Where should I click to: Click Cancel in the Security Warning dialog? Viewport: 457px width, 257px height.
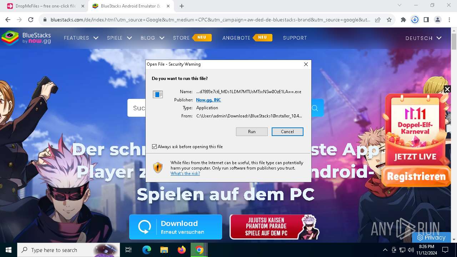[287, 132]
